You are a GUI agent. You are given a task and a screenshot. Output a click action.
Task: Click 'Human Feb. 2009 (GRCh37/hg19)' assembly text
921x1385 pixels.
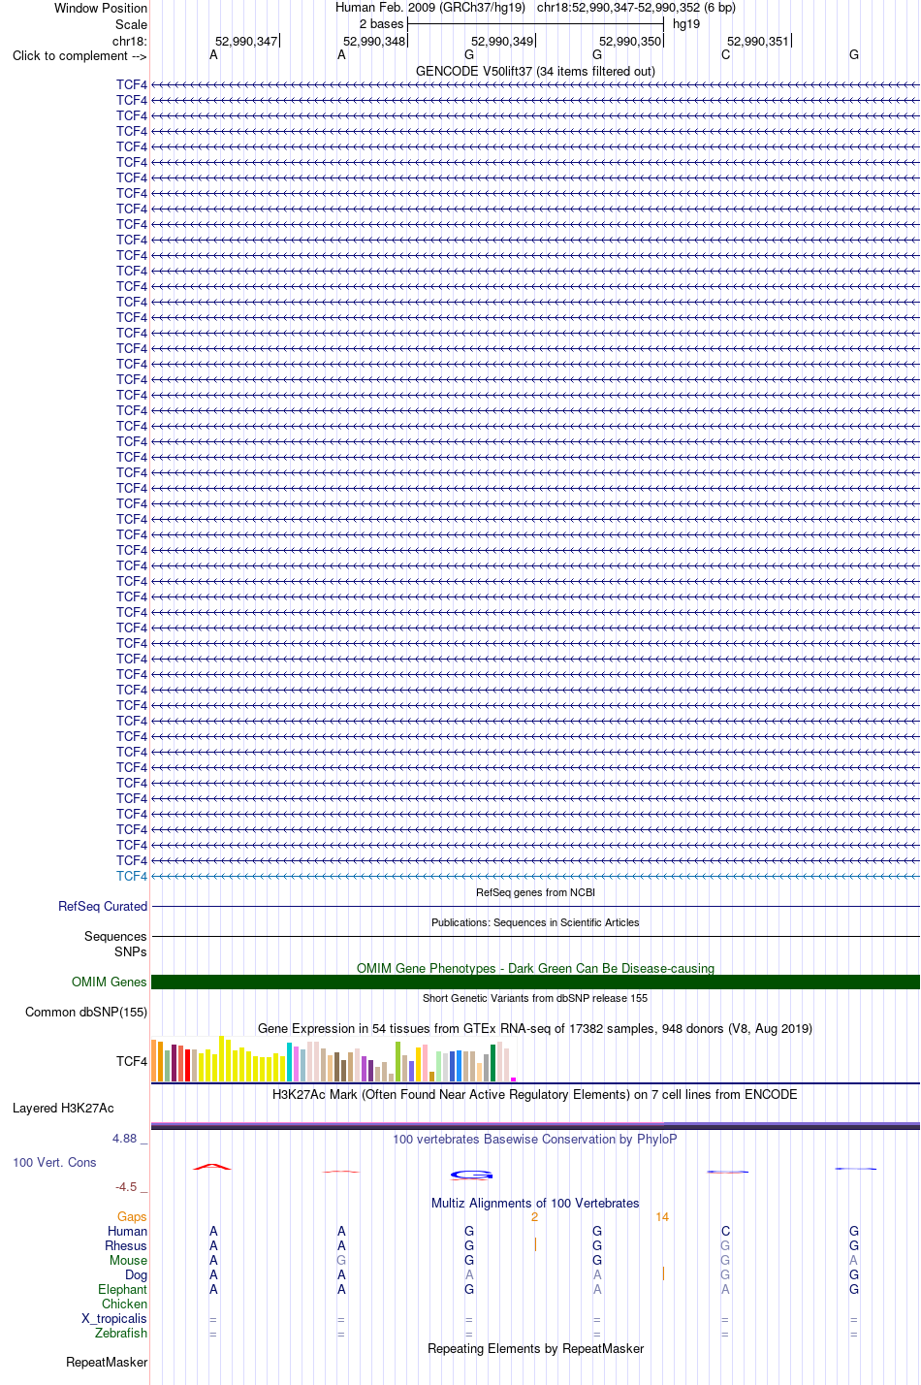tap(430, 8)
